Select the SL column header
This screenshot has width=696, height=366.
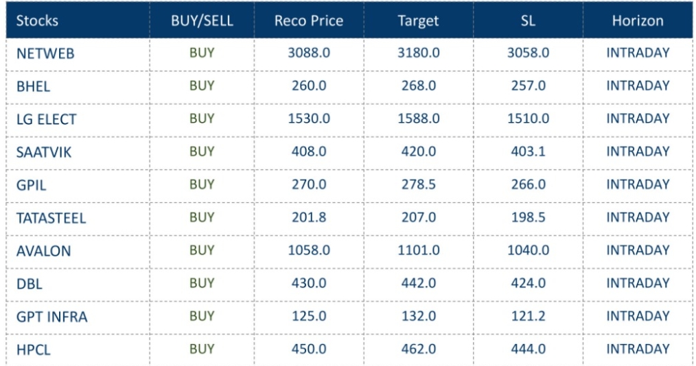[528, 21]
